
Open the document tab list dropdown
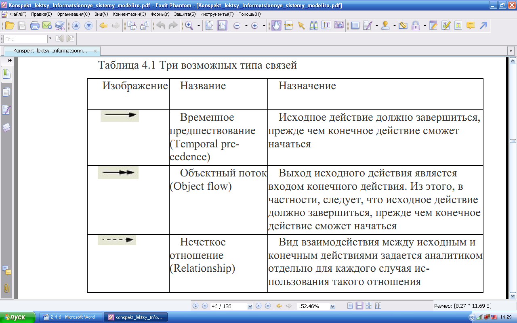tap(511, 51)
